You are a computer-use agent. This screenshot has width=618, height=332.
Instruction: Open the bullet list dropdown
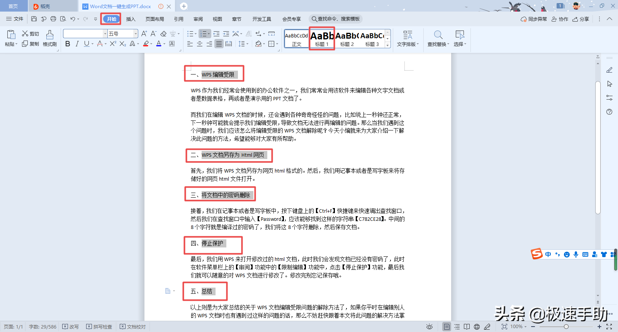click(x=196, y=34)
